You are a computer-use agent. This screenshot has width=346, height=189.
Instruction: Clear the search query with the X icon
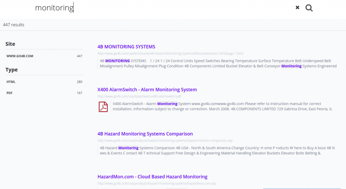pyautogui.click(x=297, y=7)
